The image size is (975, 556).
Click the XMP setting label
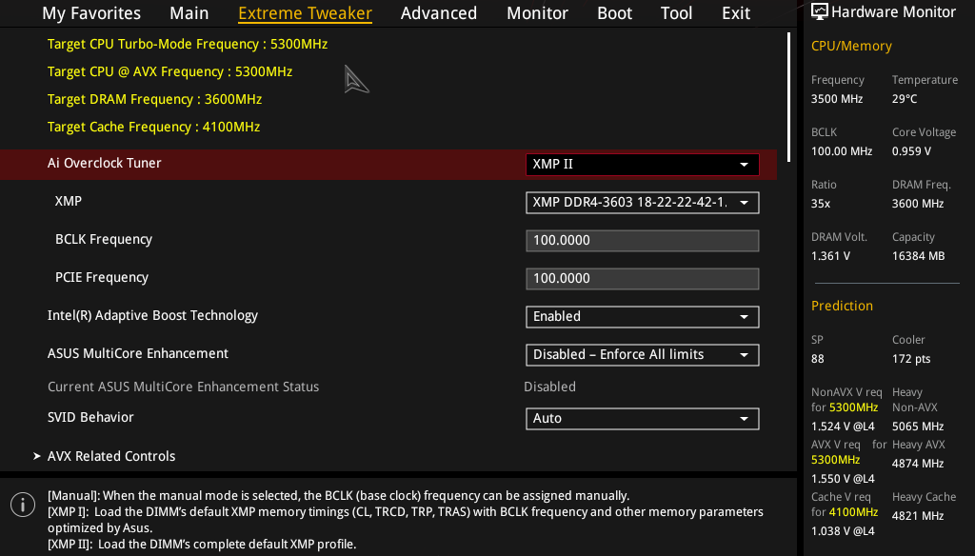(x=69, y=201)
